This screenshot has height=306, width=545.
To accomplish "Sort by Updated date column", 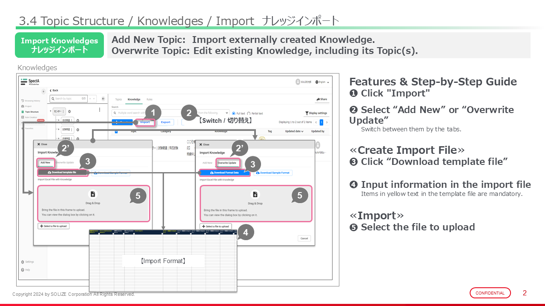I will click(x=294, y=131).
